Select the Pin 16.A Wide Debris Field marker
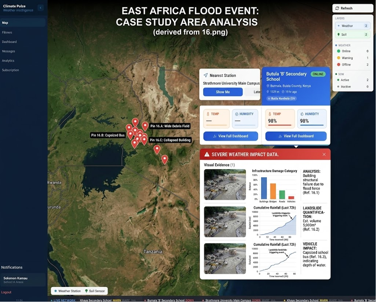 145,126
